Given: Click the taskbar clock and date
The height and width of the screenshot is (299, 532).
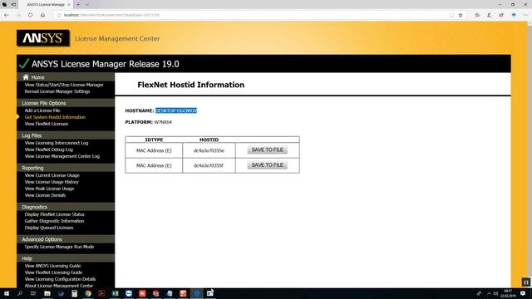Looking at the screenshot, I should coord(508,293).
